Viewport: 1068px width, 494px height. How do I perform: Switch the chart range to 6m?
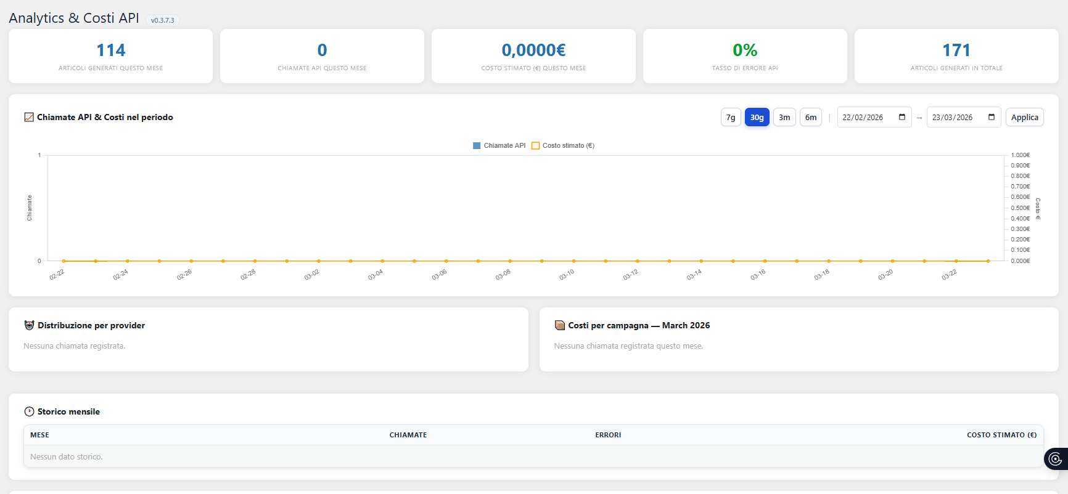(x=811, y=117)
